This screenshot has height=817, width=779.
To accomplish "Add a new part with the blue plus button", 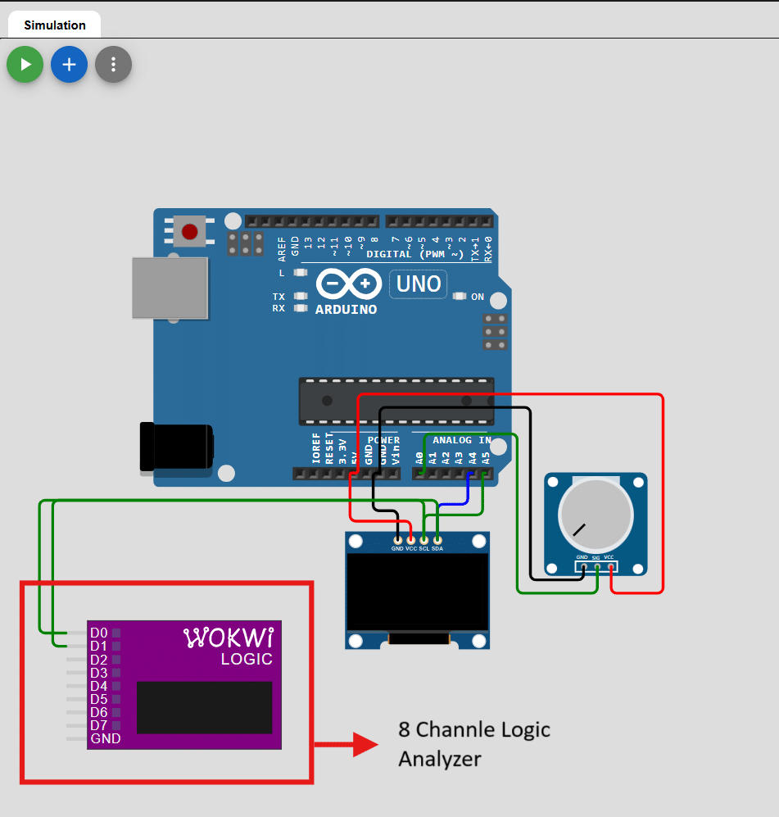I will [x=70, y=65].
